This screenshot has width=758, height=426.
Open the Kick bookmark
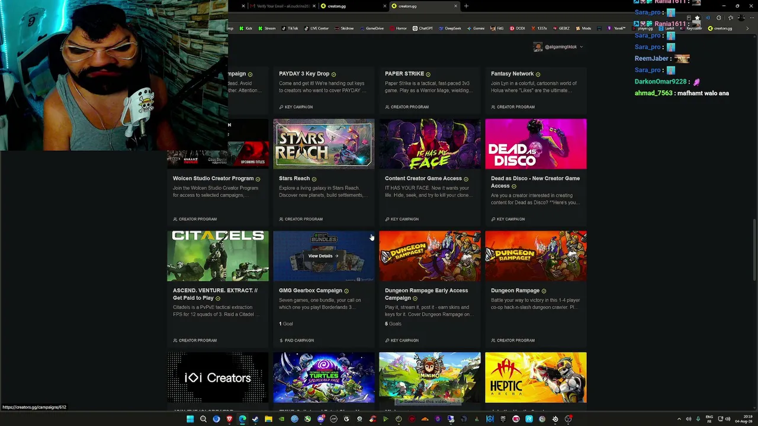coord(246,28)
